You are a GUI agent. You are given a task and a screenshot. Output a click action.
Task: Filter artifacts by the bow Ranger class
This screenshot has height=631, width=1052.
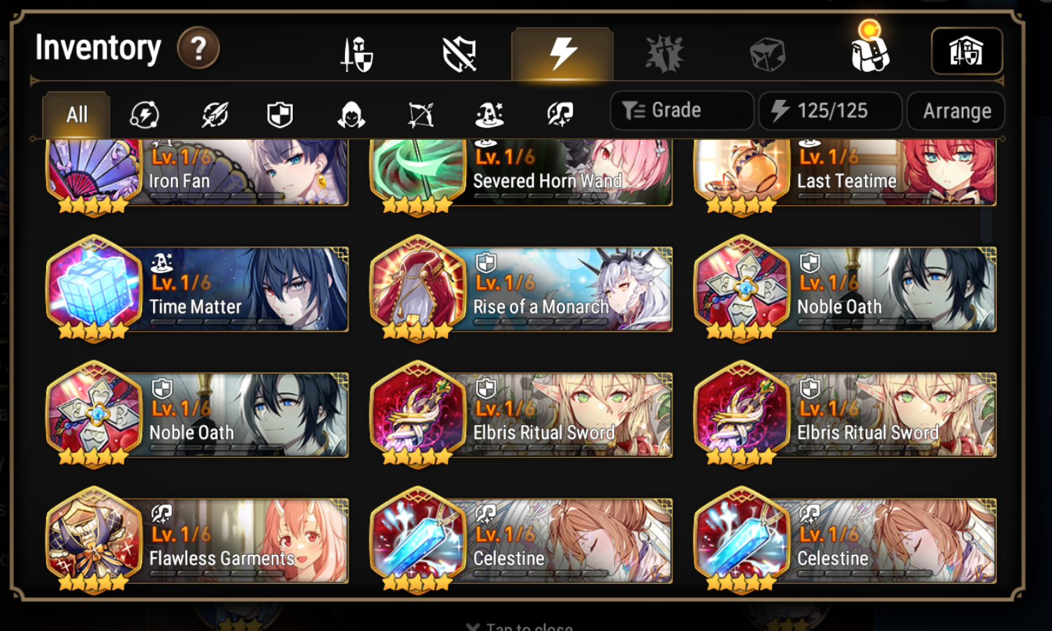[421, 114]
